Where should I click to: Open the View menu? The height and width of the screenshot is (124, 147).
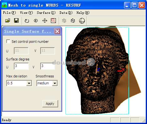coord(26,13)
